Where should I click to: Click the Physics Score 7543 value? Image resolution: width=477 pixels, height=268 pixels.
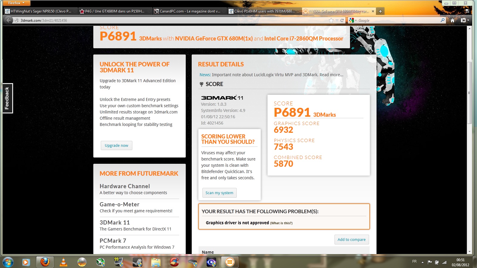[x=284, y=147]
